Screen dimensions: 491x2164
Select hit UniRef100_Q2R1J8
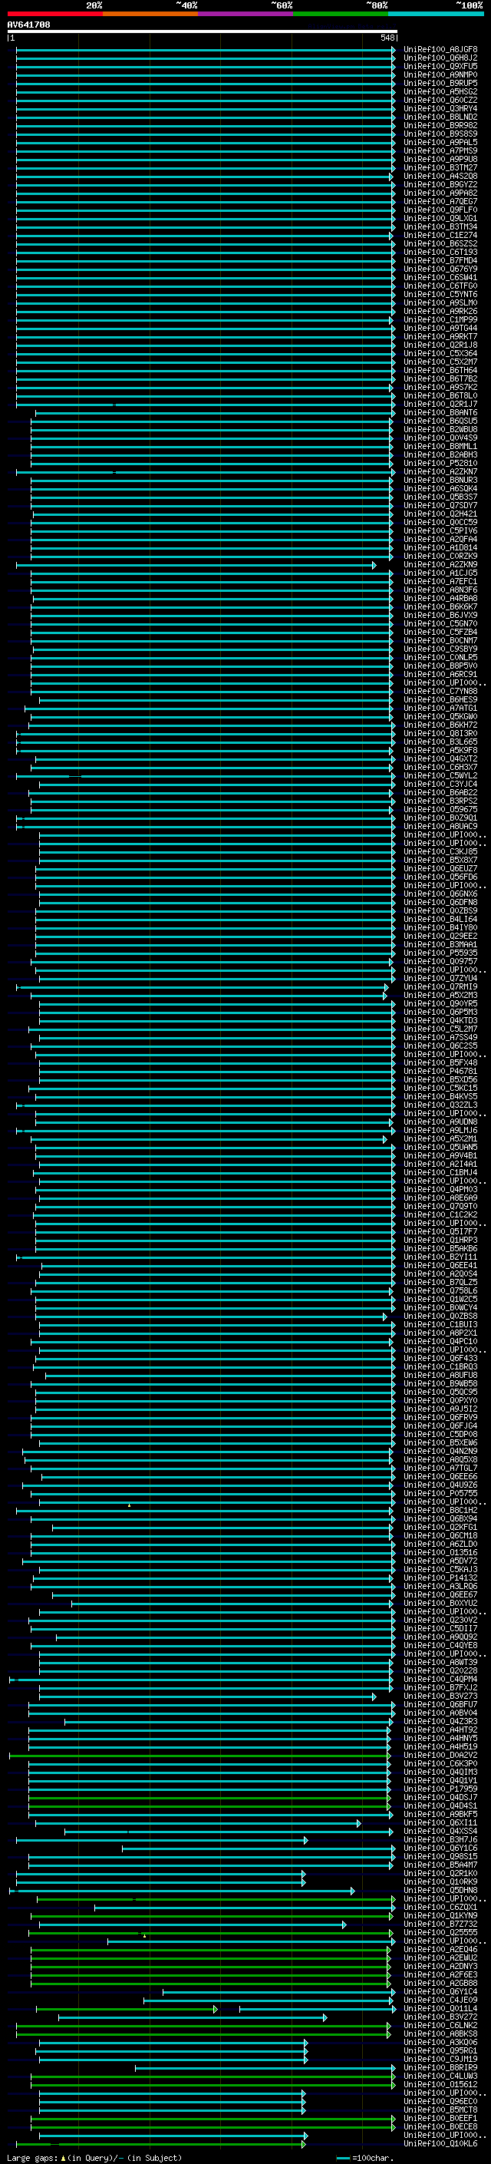(x=440, y=345)
